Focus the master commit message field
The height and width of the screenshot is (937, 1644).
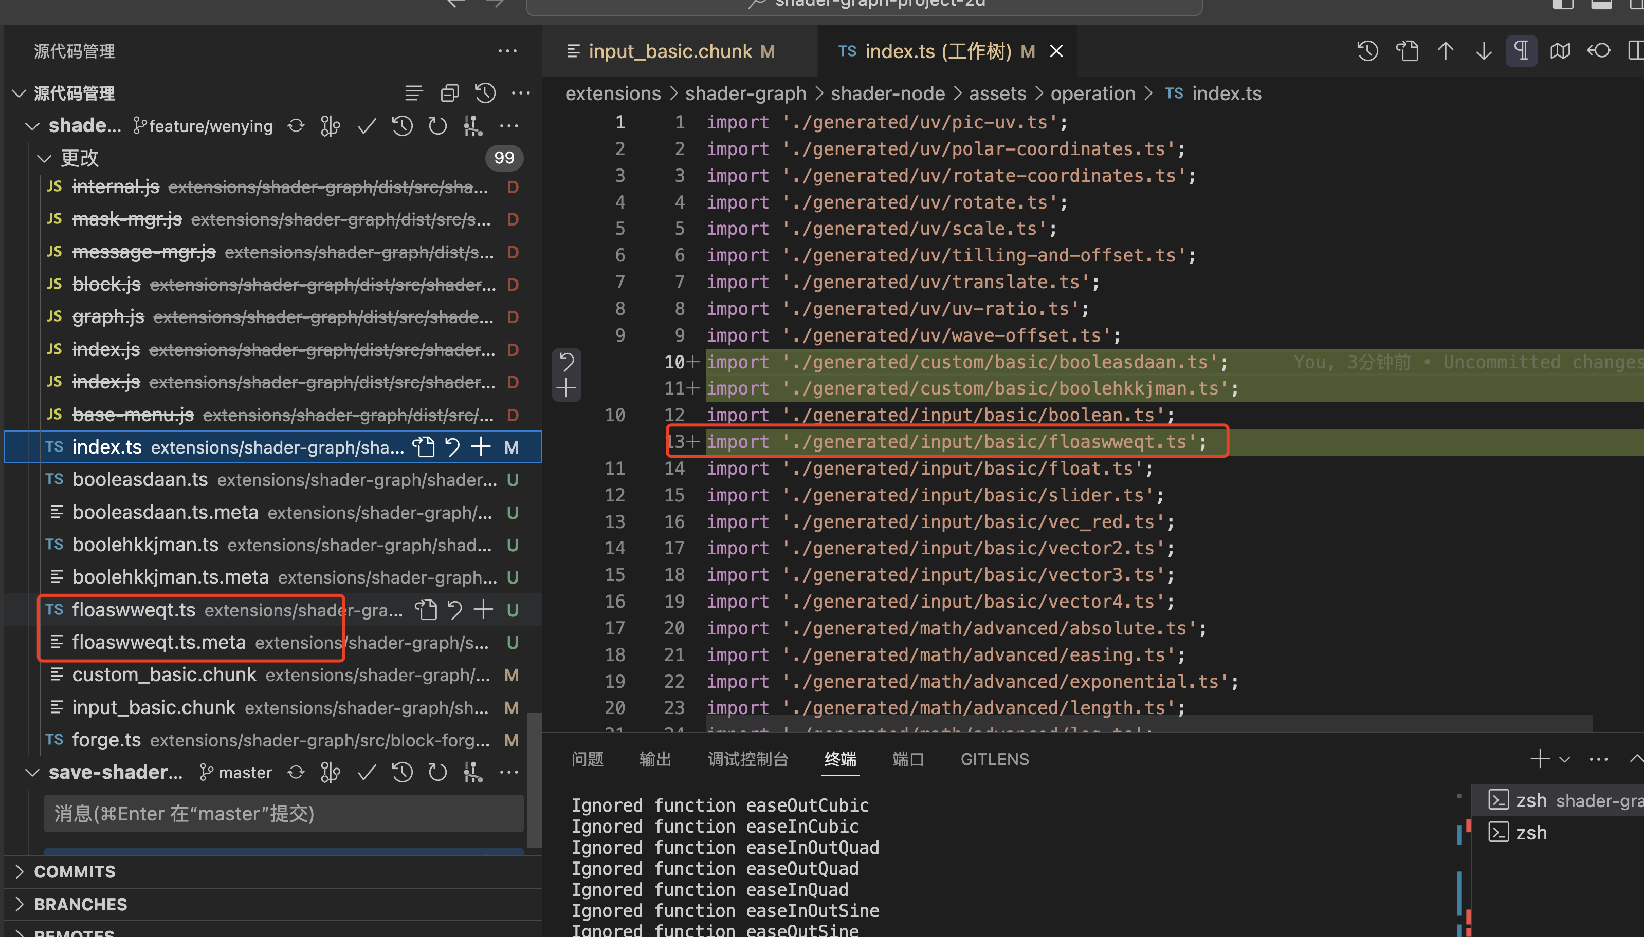[x=283, y=813]
